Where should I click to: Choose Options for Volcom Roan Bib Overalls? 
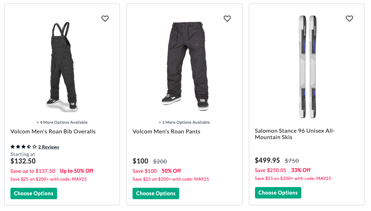coord(34,193)
